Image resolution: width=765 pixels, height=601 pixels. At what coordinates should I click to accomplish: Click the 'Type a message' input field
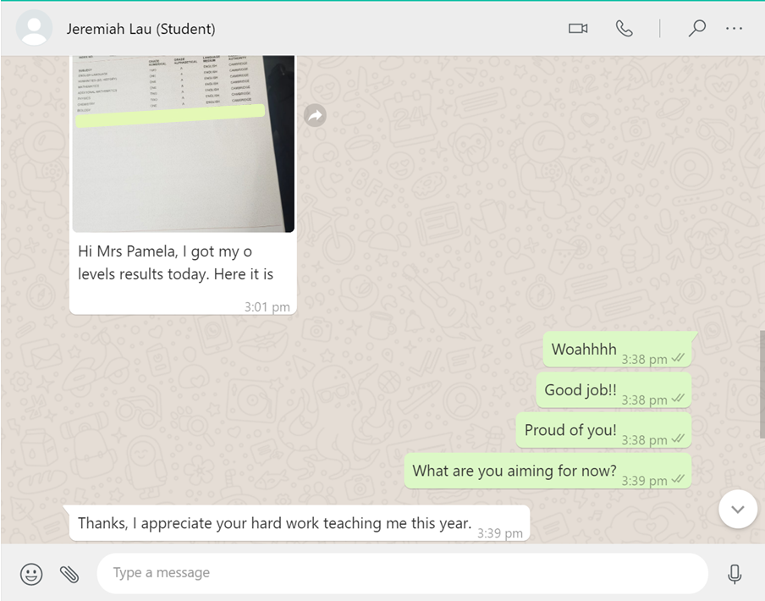(x=402, y=573)
